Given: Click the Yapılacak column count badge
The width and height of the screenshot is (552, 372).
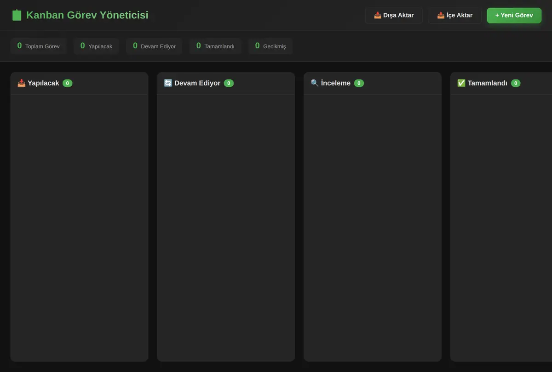Looking at the screenshot, I should click(x=68, y=83).
